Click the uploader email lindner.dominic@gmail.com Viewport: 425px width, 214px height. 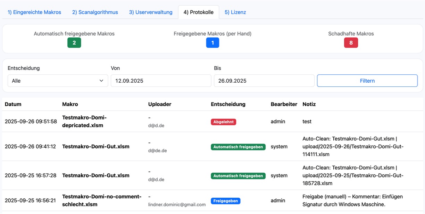click(x=177, y=205)
